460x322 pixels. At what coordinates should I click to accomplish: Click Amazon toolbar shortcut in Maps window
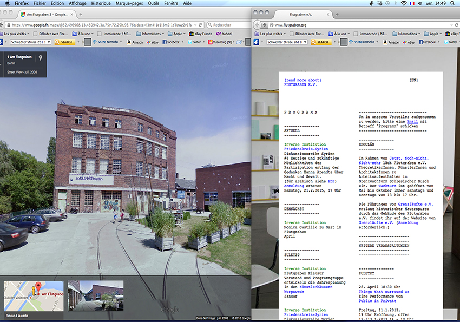tap(135, 42)
